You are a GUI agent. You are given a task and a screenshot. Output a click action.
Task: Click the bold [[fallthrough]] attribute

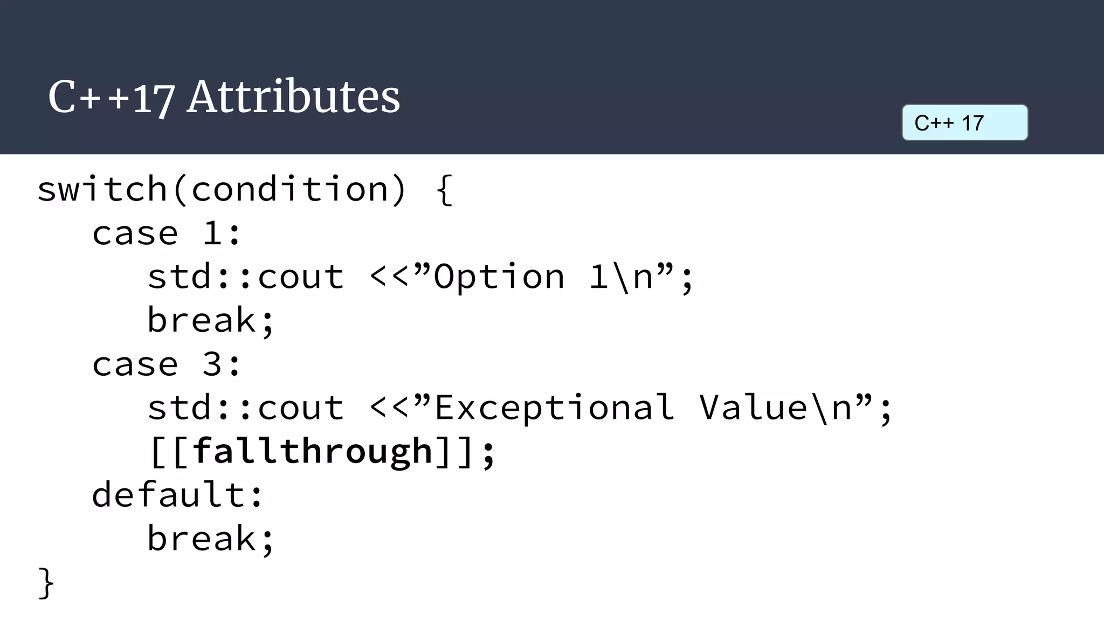point(322,452)
